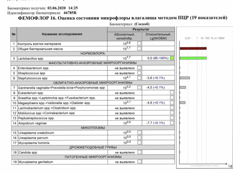Image resolution: width=233 pixels, height=173 pixels.
Task: Click the Mycoplasma genitalium row name
Action: click(36, 162)
